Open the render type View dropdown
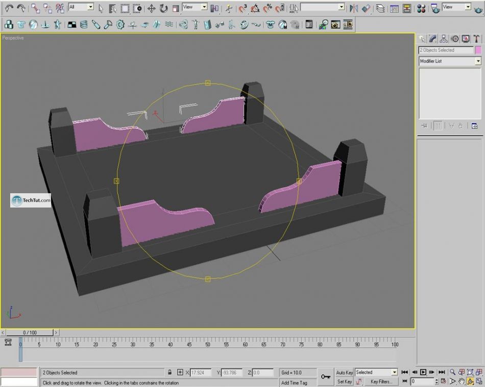 click(468, 7)
